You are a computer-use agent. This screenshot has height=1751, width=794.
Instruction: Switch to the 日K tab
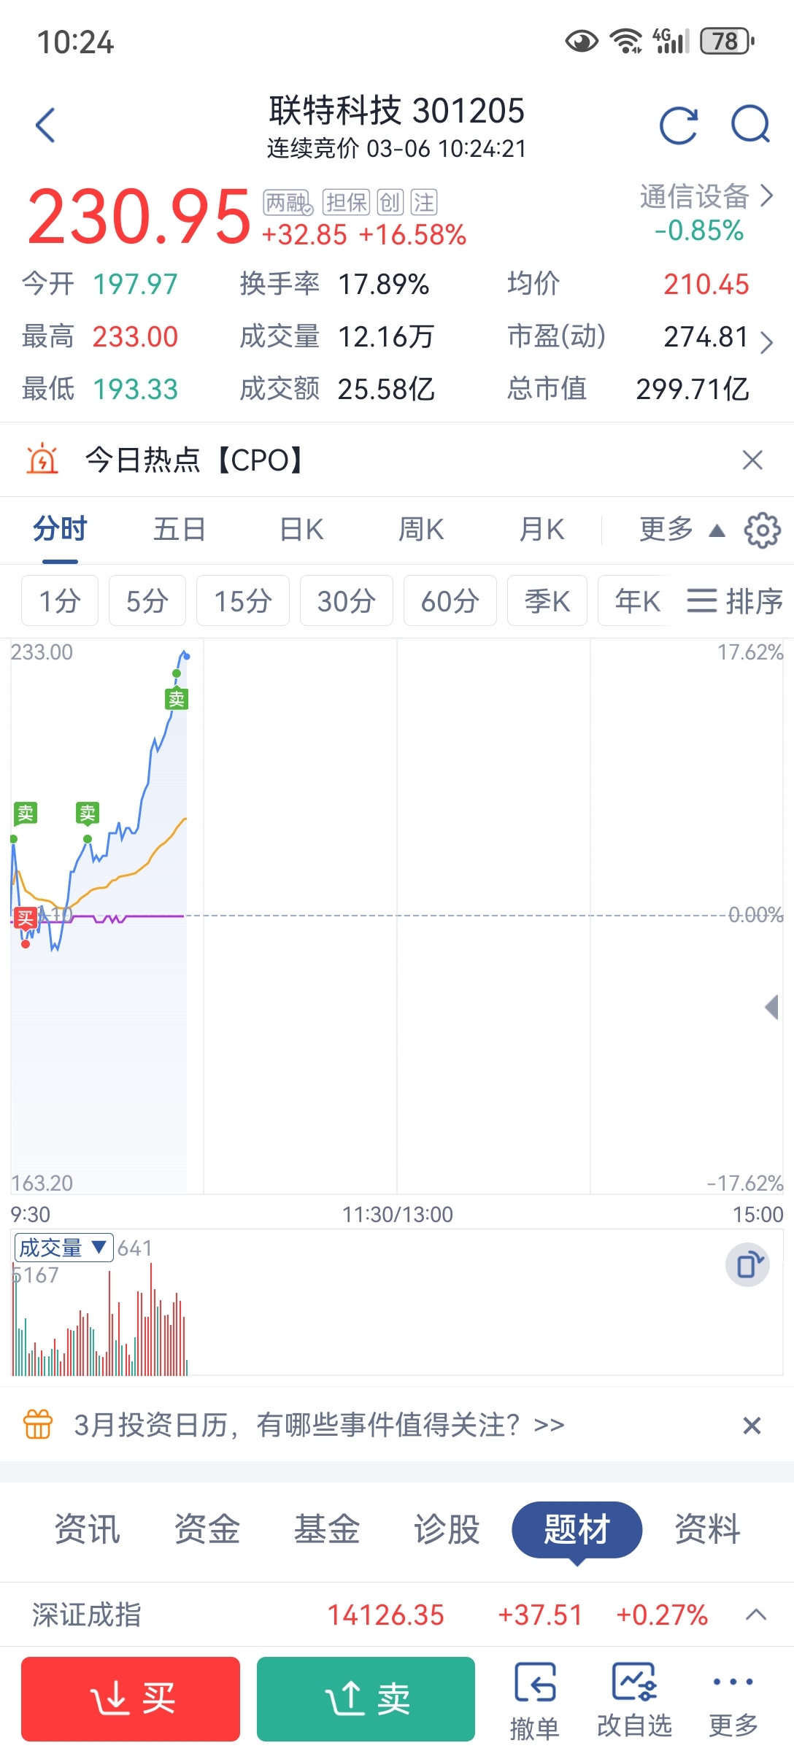pyautogui.click(x=301, y=530)
